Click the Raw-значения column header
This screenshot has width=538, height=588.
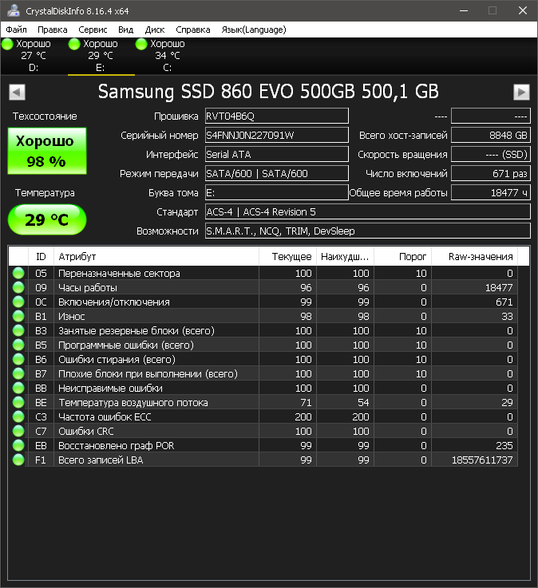475,256
